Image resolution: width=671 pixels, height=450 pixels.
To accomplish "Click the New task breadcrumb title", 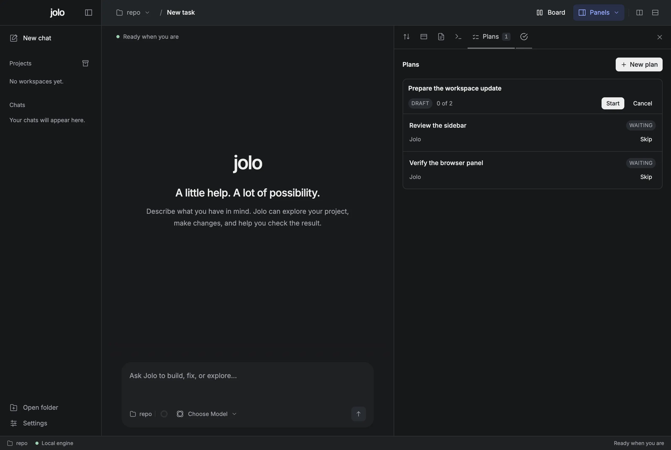I will tap(181, 13).
